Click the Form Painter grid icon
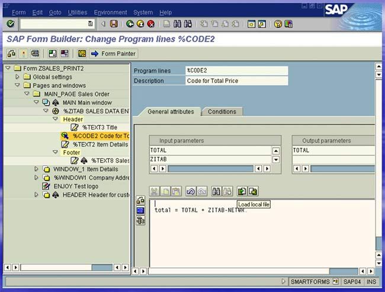 [x=82, y=53]
